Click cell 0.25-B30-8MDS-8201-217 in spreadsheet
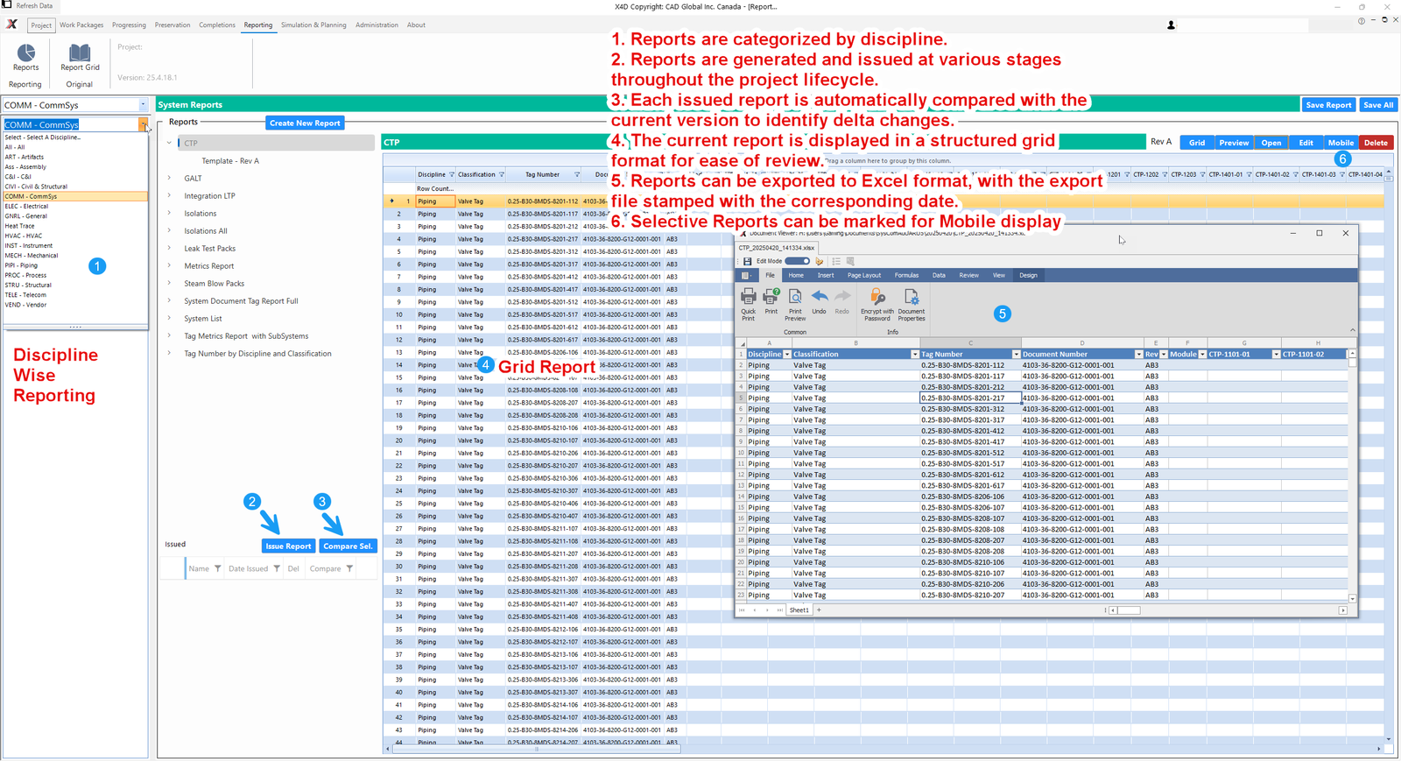Viewport: 1401px width, 761px height. point(970,398)
